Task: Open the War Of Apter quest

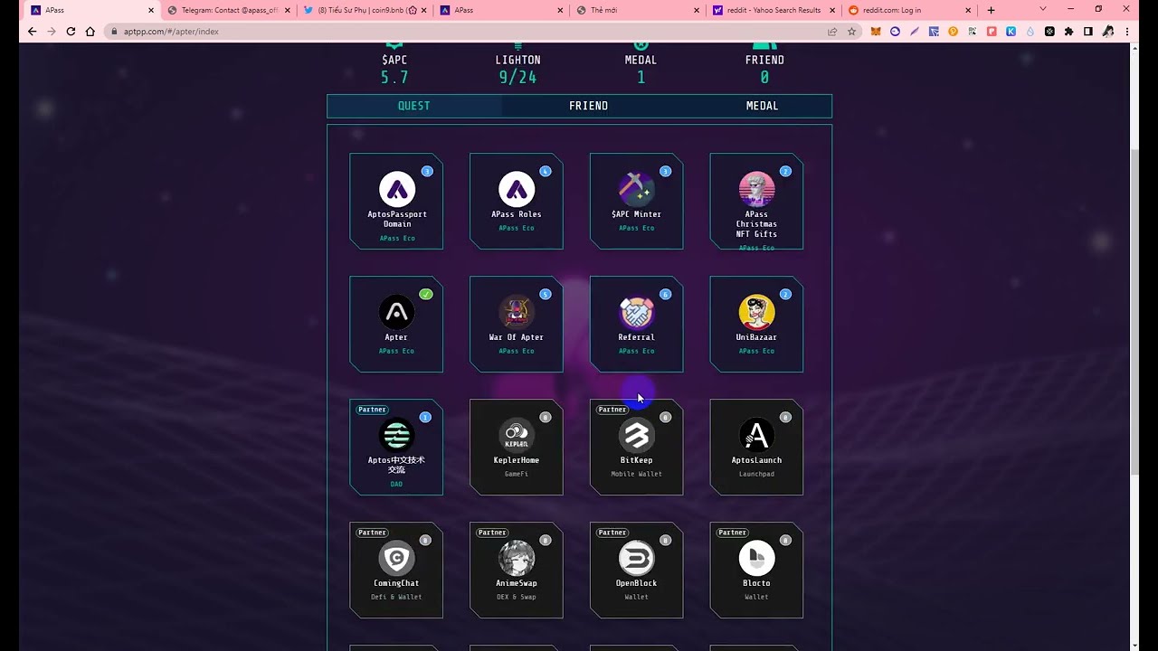Action: [517, 324]
